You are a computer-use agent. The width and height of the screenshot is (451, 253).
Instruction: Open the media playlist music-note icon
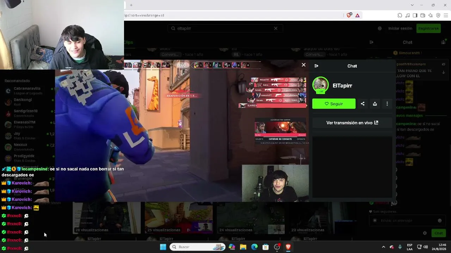[x=408, y=15]
